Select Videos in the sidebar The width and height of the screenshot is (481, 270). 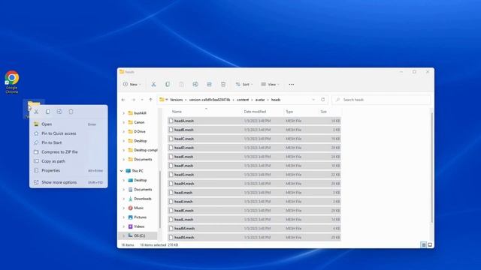[x=138, y=226]
